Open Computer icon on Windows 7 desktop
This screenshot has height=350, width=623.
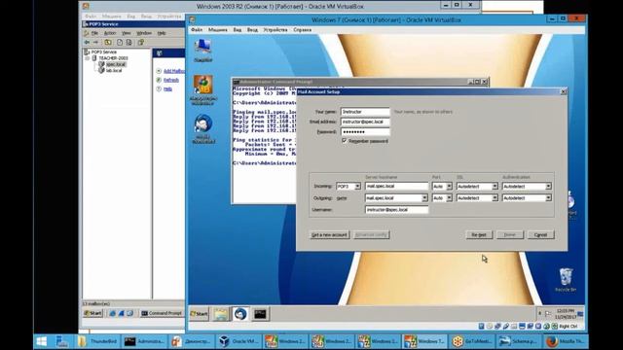click(203, 50)
